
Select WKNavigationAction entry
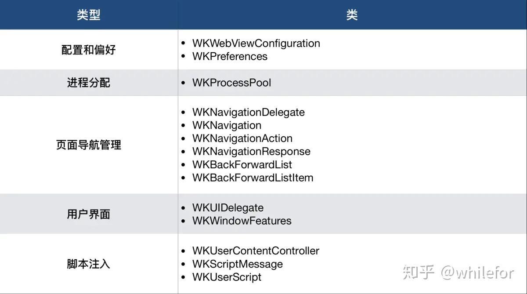(242, 138)
